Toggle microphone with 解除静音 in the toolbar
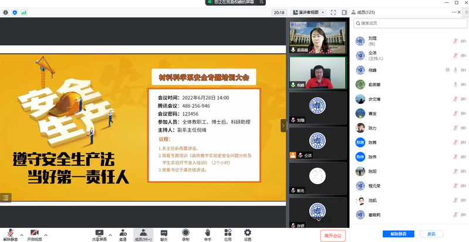The image size is (469, 242). pyautogui.click(x=10, y=235)
